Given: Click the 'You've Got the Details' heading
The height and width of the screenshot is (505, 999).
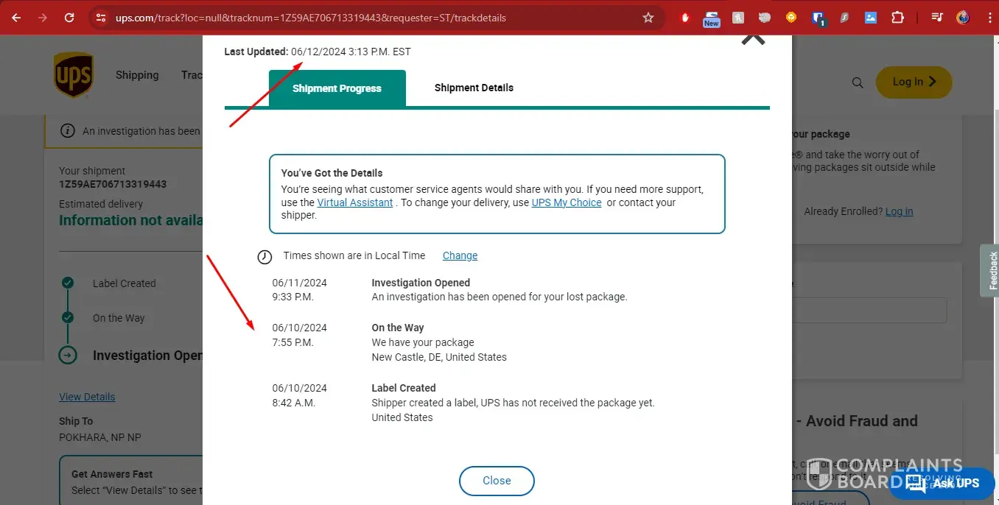Looking at the screenshot, I should 332,173.
